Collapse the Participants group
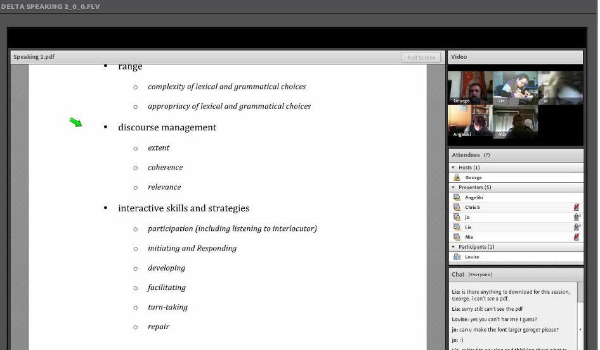Viewport: 600px width, 350px height. pyautogui.click(x=453, y=247)
